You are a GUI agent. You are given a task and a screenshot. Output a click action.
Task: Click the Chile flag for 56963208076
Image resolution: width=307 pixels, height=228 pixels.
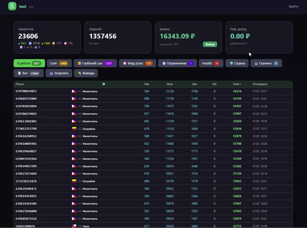click(74, 226)
